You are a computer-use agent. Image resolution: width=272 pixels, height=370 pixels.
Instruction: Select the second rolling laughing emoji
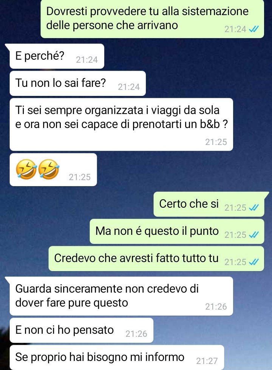[x=49, y=169]
